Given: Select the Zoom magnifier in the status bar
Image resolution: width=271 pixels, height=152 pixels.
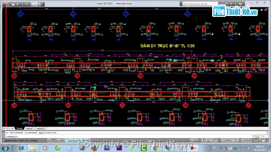Looking at the screenshot, I should (207, 141).
